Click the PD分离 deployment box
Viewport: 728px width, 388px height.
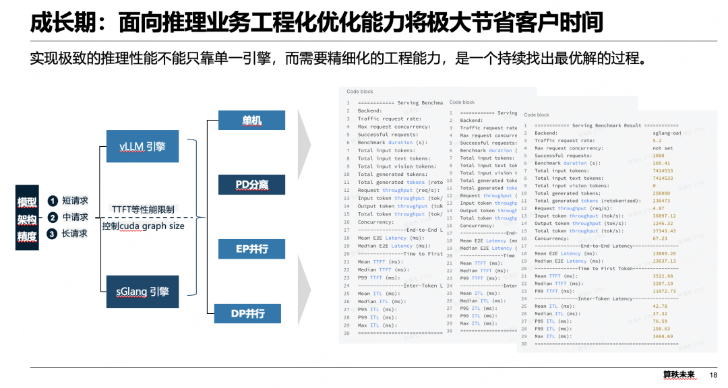coord(251,185)
